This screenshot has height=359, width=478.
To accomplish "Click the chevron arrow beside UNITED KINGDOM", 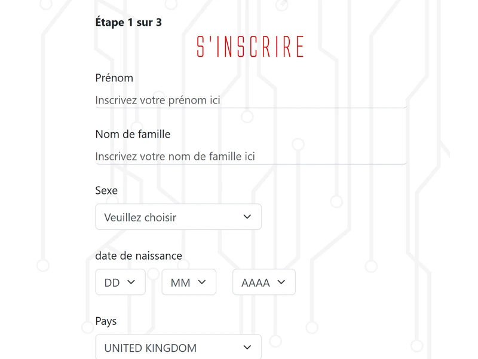I will pos(247,348).
